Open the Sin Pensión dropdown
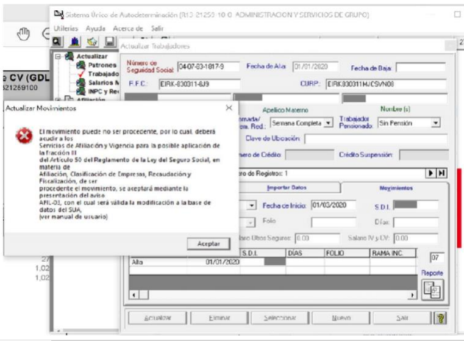 tap(435, 123)
